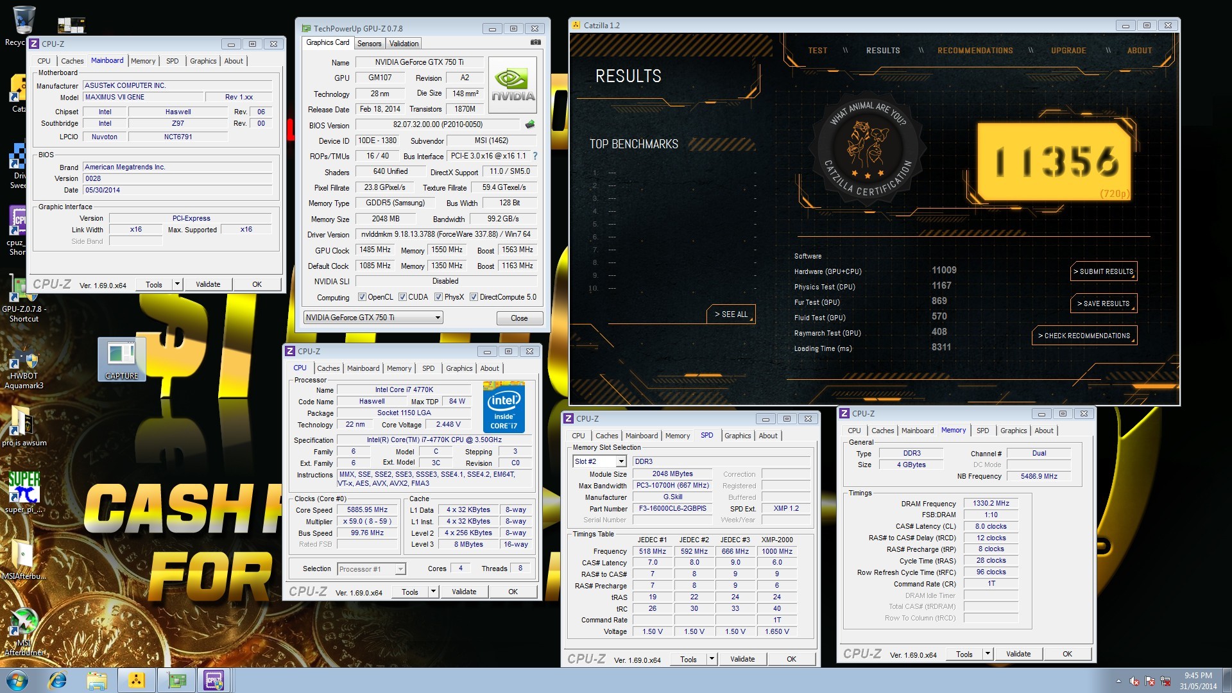Viewport: 1232px width, 693px height.
Task: Expand Tools arrow in SPD CPU-Z window
Action: point(712,659)
